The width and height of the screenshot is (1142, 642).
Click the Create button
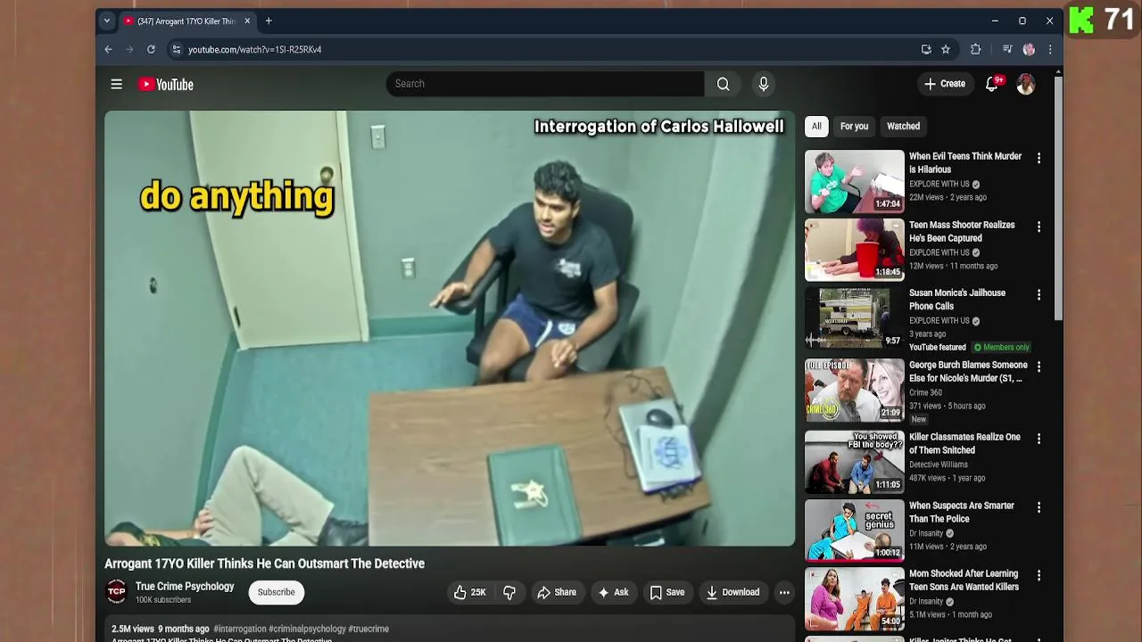pos(945,84)
